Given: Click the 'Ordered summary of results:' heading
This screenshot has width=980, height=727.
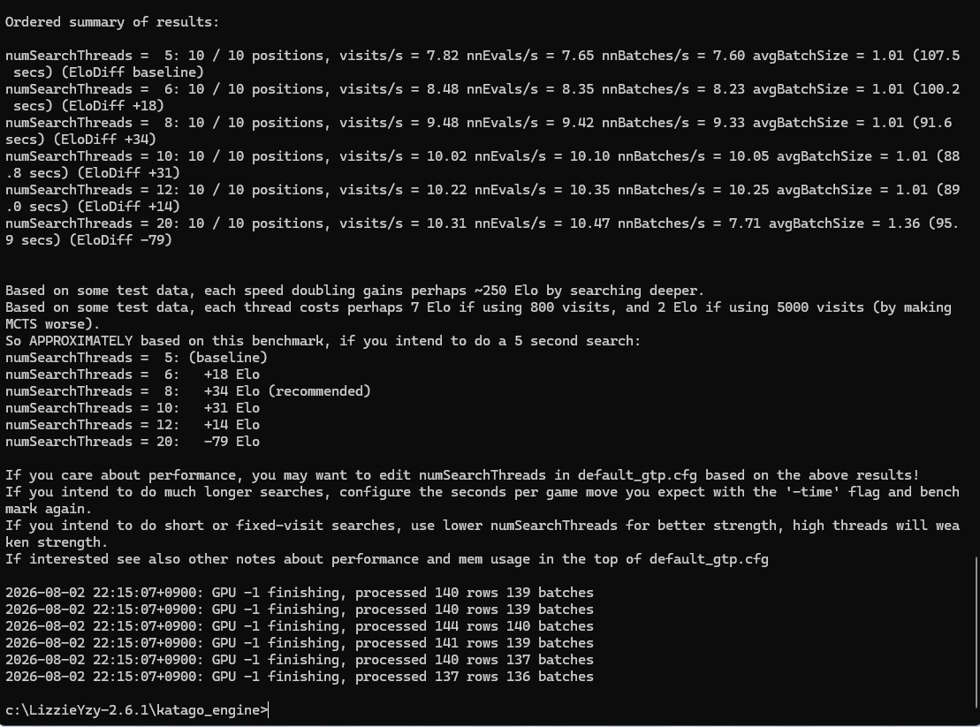Looking at the screenshot, I should (112, 22).
